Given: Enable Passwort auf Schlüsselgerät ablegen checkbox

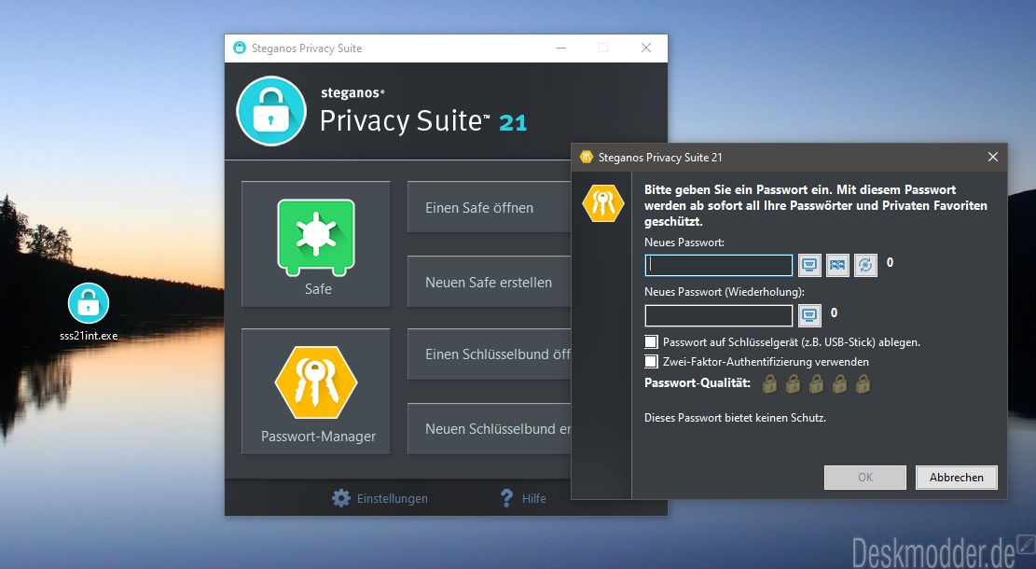Looking at the screenshot, I should point(652,341).
